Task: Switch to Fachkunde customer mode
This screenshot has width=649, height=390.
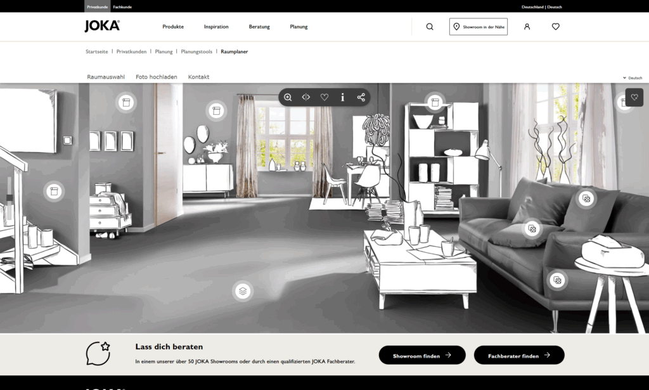Action: pos(122,7)
